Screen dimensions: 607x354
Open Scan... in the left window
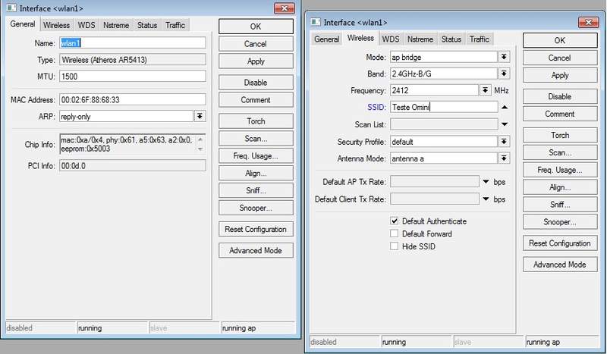point(256,139)
